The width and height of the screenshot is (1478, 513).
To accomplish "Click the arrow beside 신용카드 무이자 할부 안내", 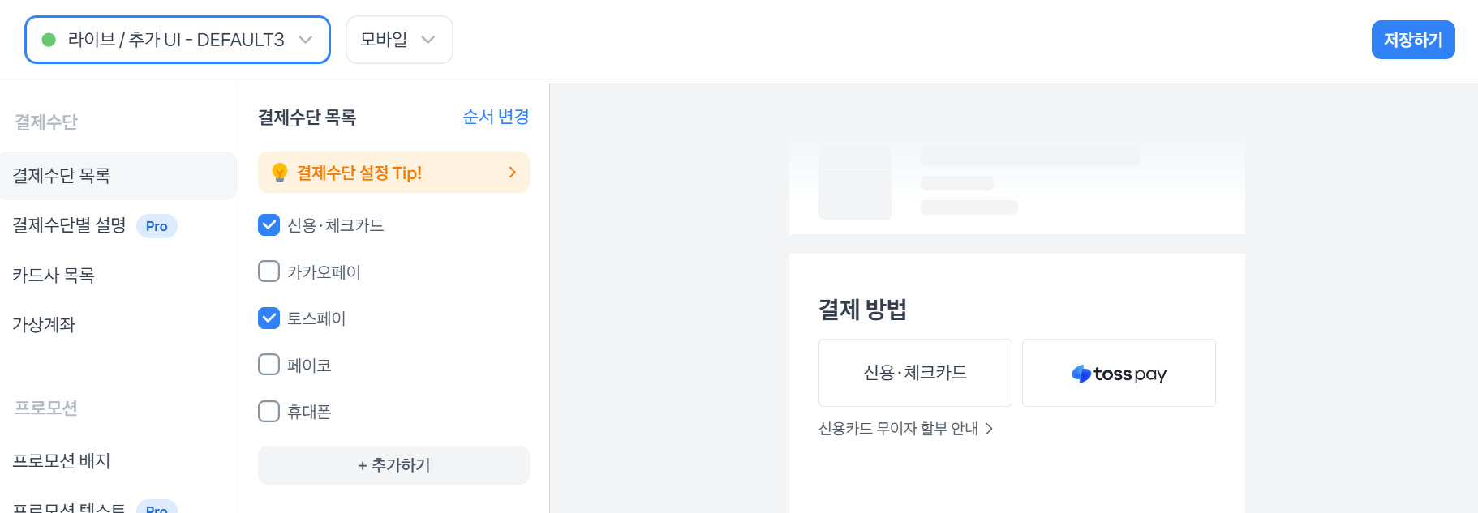I will (x=989, y=429).
